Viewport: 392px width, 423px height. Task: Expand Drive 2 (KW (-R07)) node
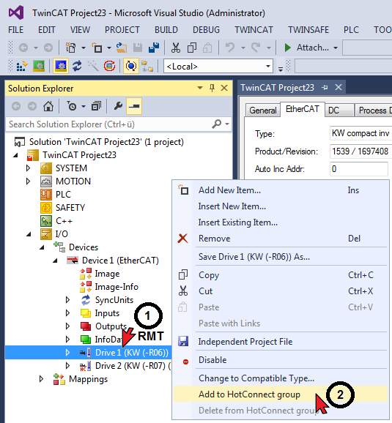click(x=68, y=366)
